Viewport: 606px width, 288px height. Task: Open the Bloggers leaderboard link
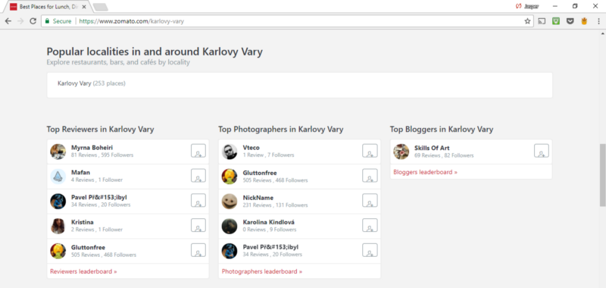click(425, 172)
